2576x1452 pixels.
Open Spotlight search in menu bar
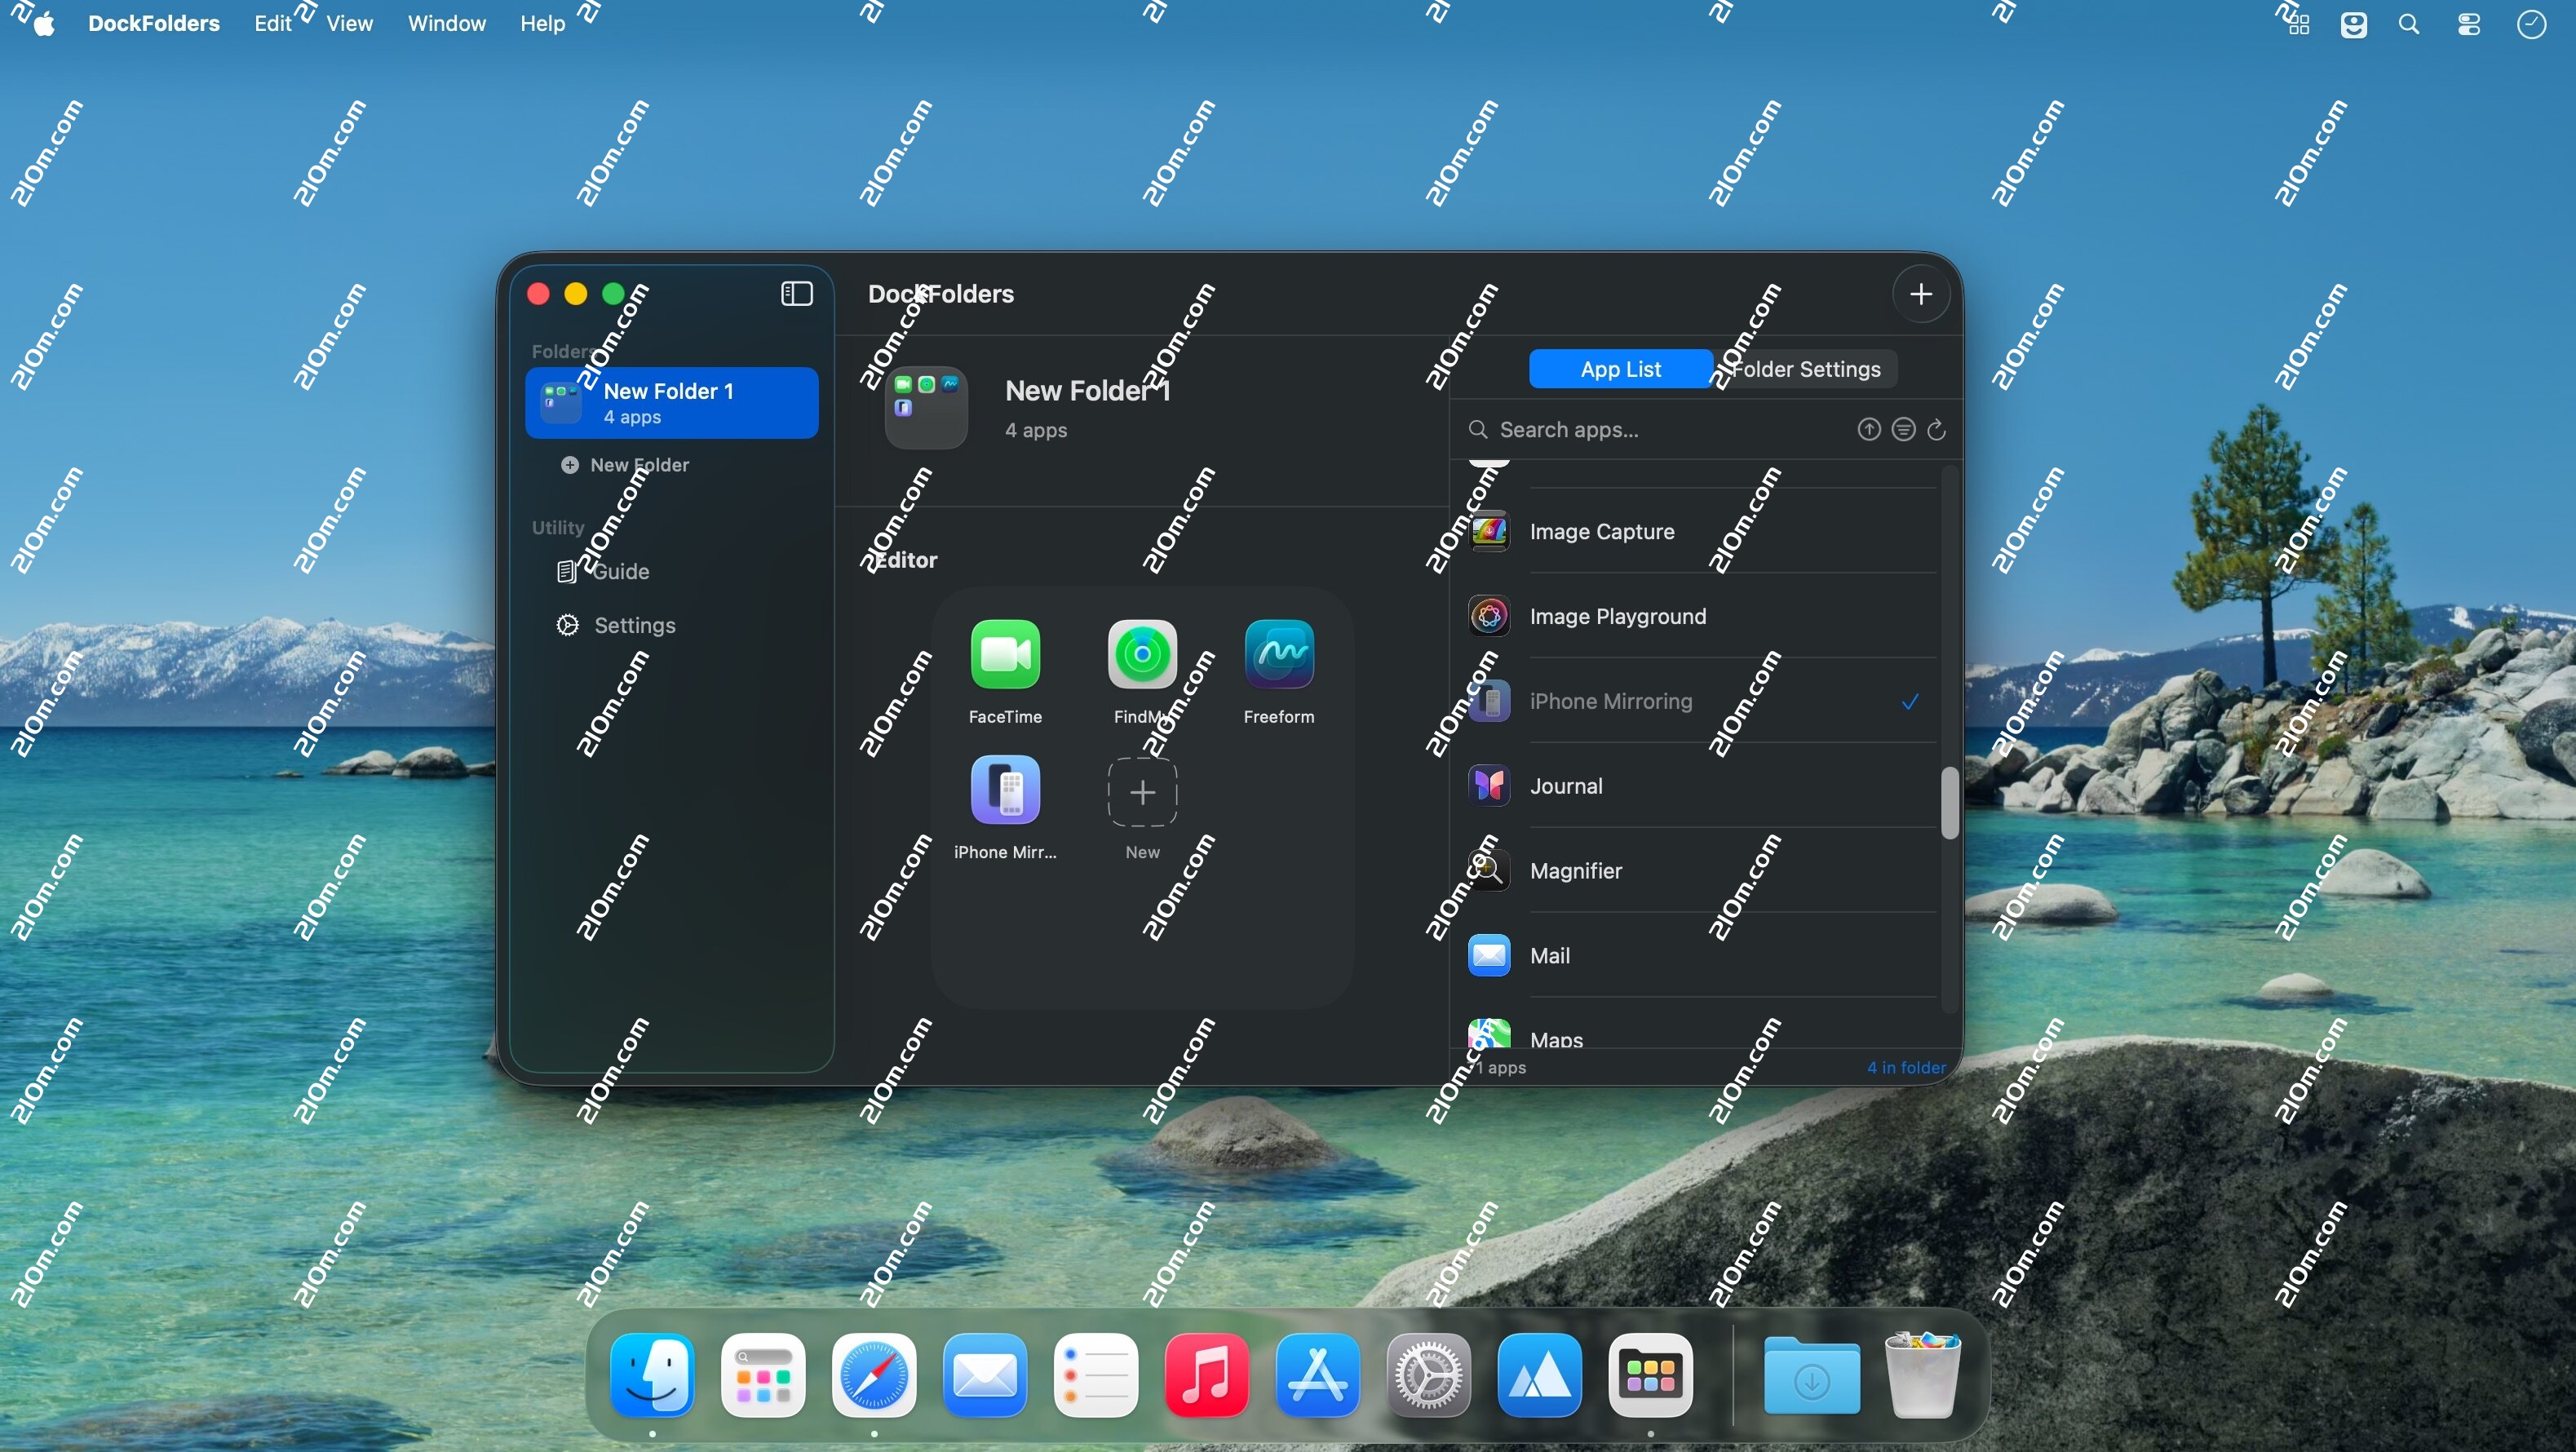(x=2409, y=24)
